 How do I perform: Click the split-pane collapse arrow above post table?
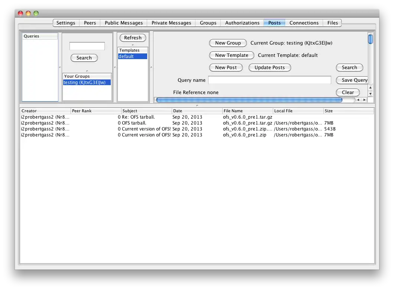[x=197, y=106]
